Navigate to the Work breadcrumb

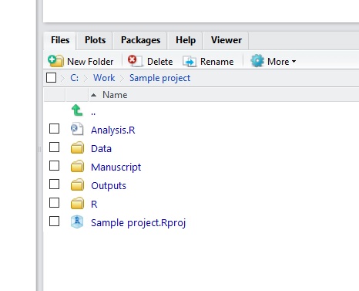point(104,78)
